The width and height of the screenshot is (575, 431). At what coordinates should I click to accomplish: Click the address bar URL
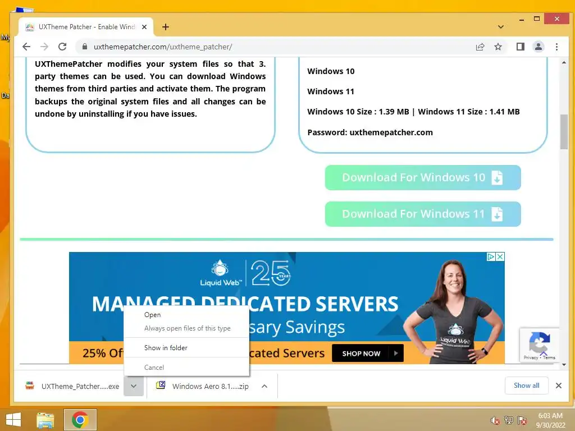[163, 47]
